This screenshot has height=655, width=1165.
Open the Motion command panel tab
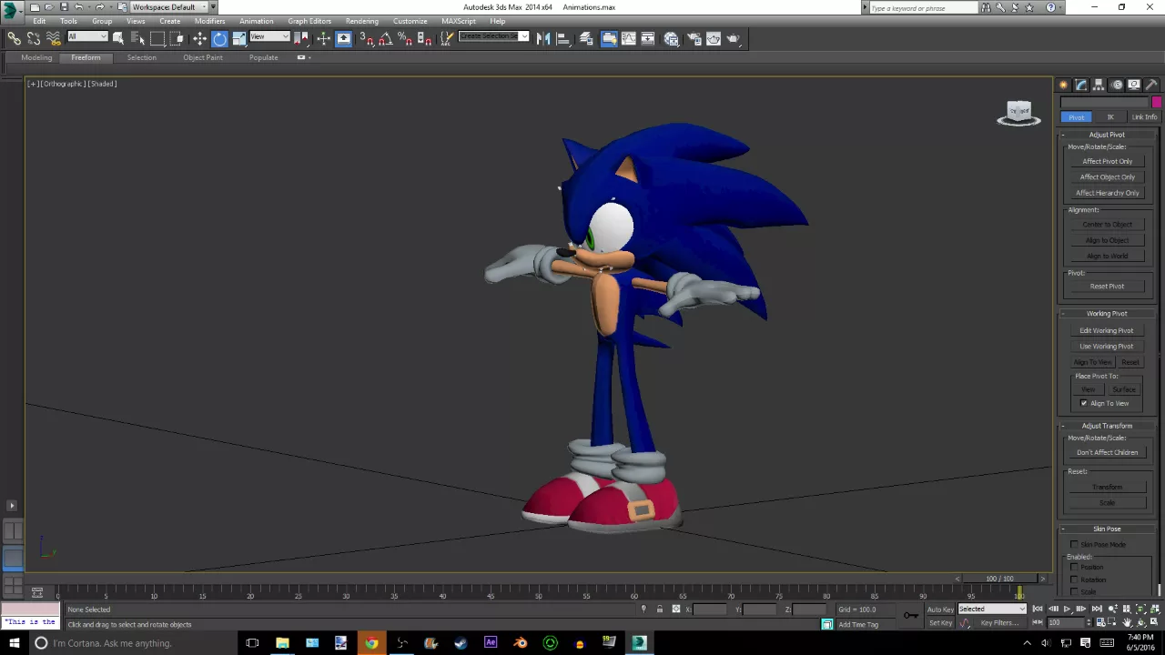pyautogui.click(x=1117, y=85)
